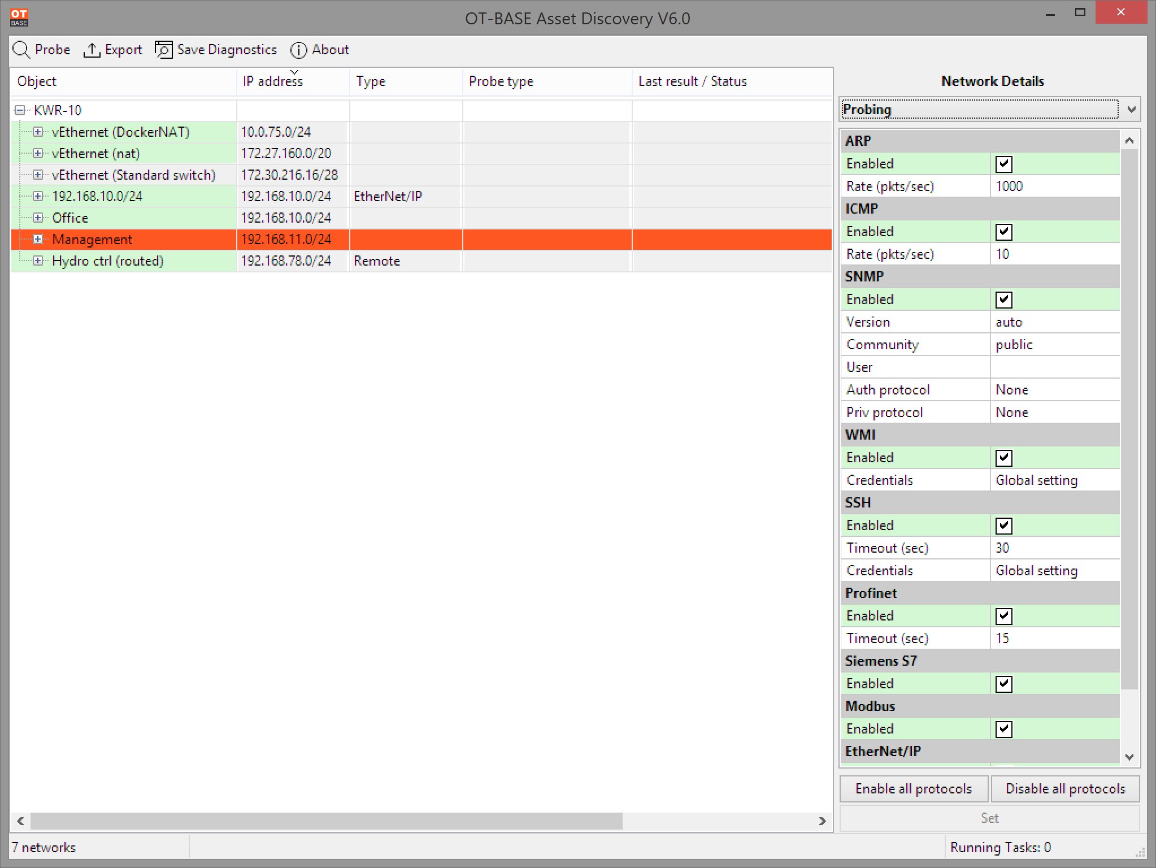Screen dimensions: 1156x868
Task: Edit SNMP Version value auto
Action: click(x=1055, y=322)
